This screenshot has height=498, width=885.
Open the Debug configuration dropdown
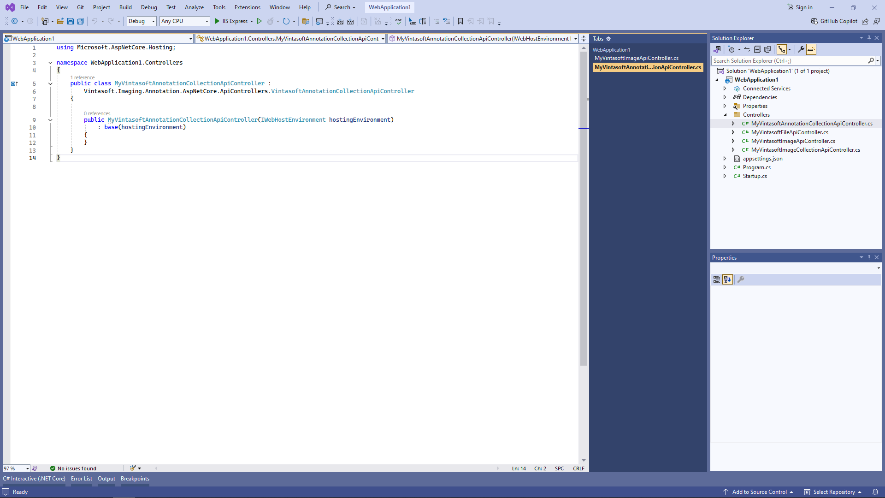pos(142,21)
